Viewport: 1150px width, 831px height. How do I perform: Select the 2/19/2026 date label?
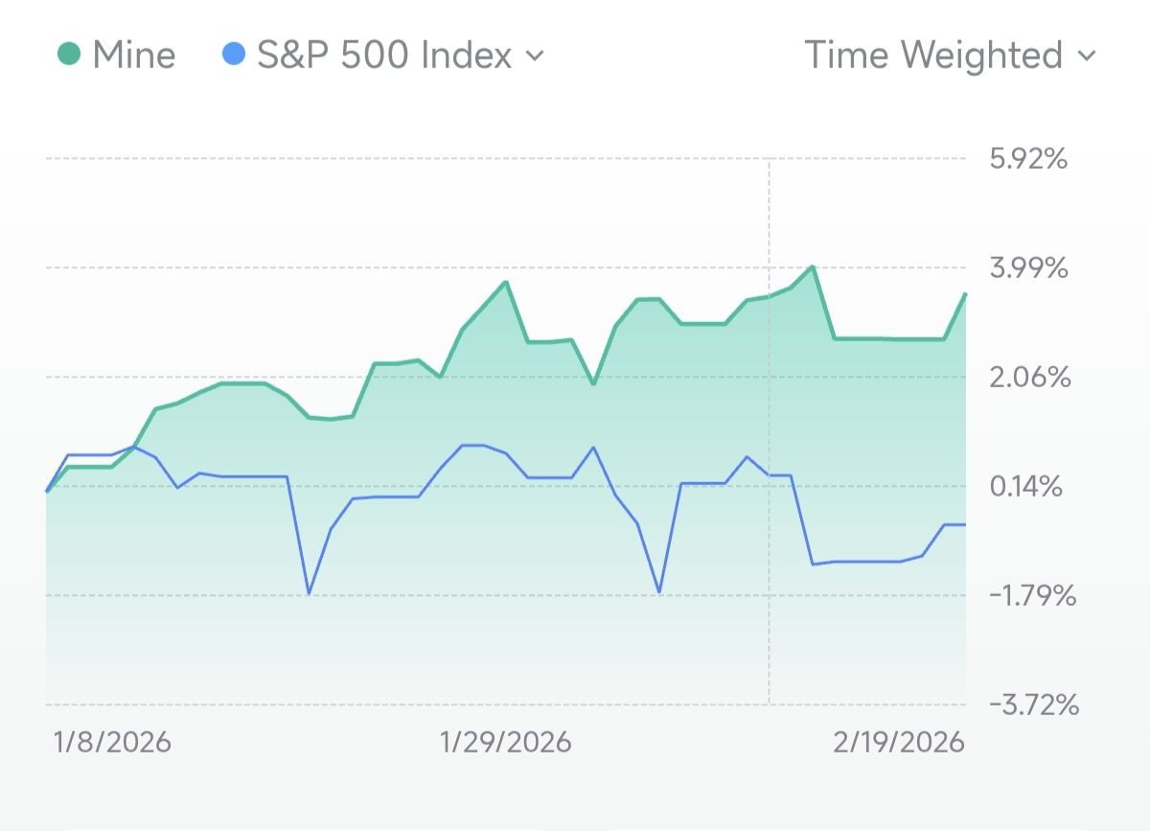(898, 742)
